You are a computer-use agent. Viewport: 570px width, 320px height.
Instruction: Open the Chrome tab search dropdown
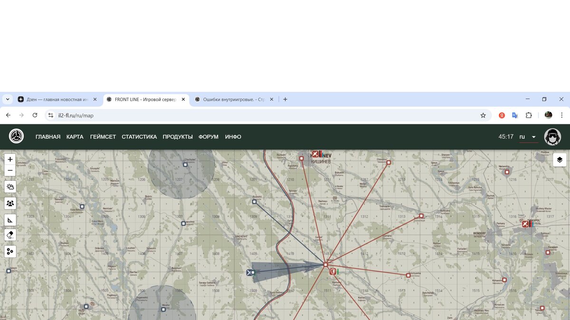[8, 100]
